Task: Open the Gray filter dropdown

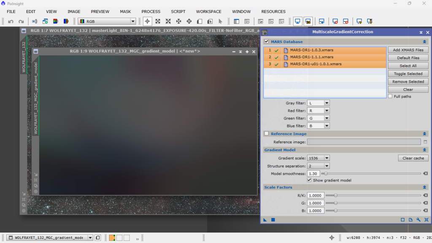Action: pos(318,103)
